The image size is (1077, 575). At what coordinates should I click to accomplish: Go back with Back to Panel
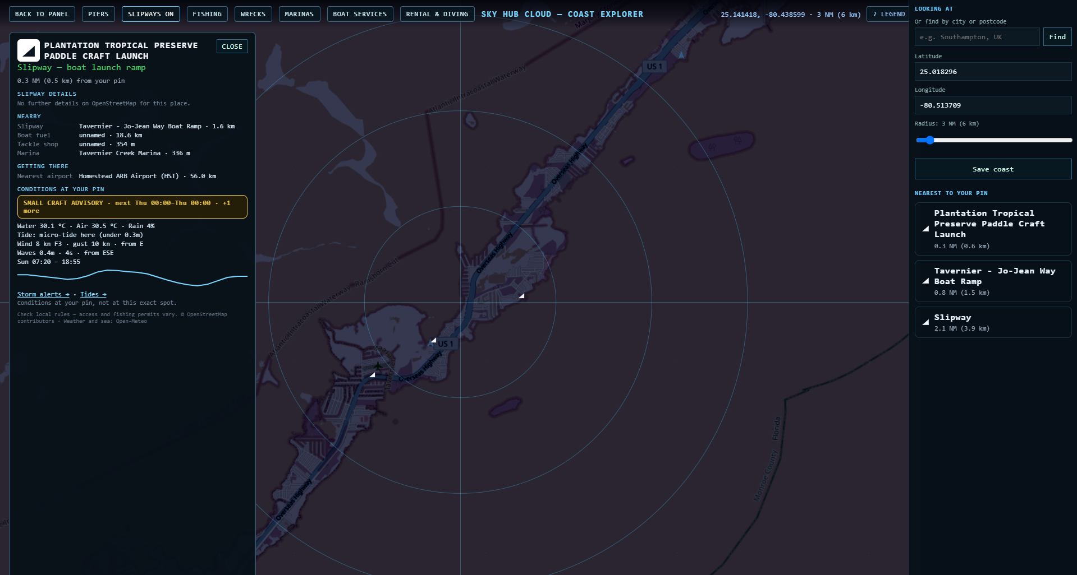pyautogui.click(x=42, y=14)
